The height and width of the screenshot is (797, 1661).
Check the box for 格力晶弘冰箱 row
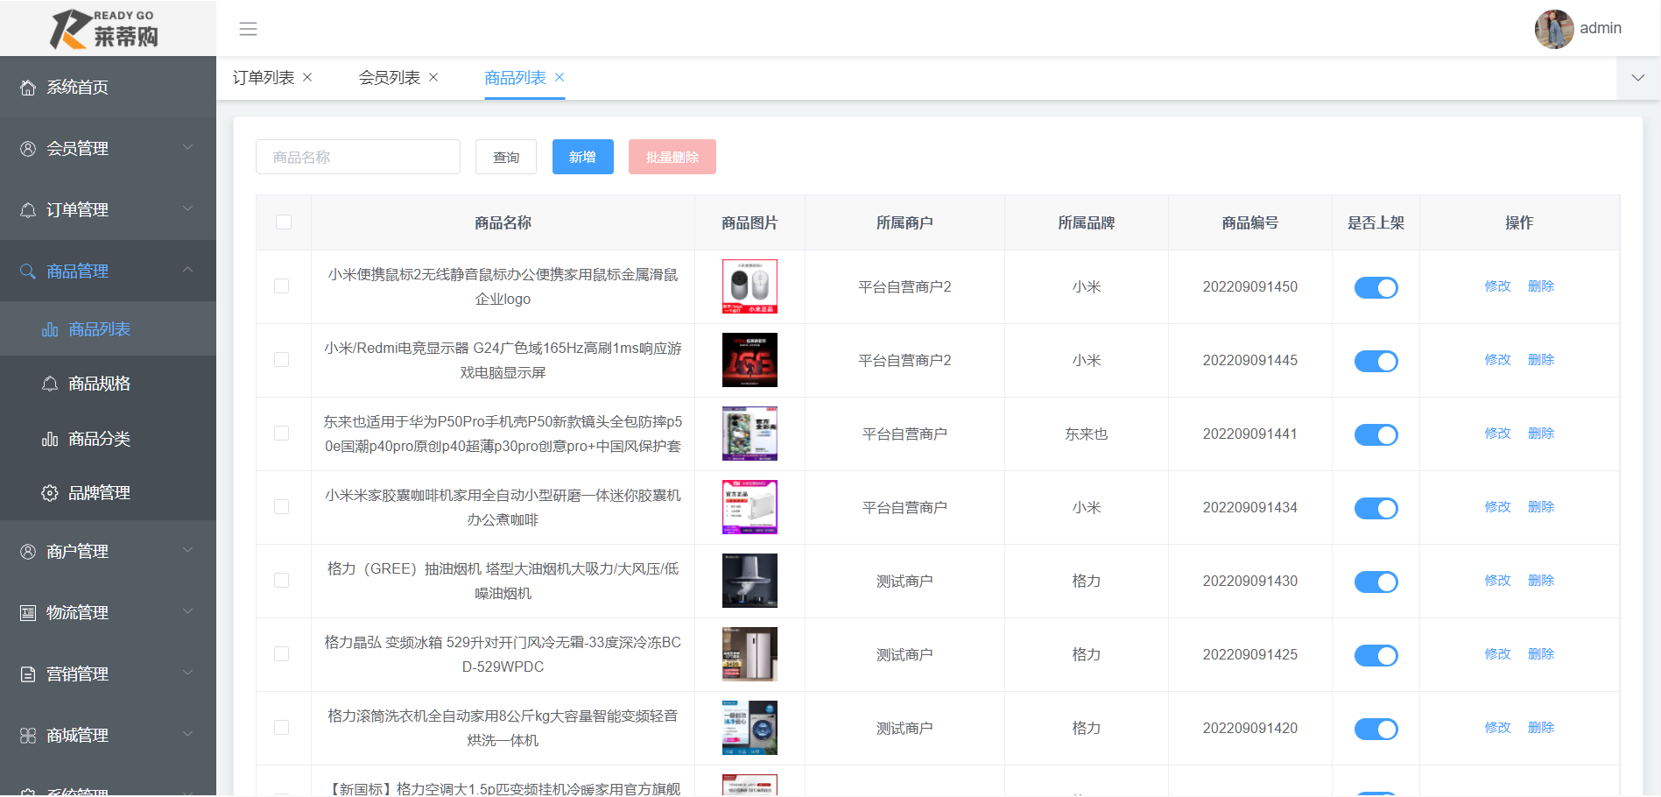[281, 654]
